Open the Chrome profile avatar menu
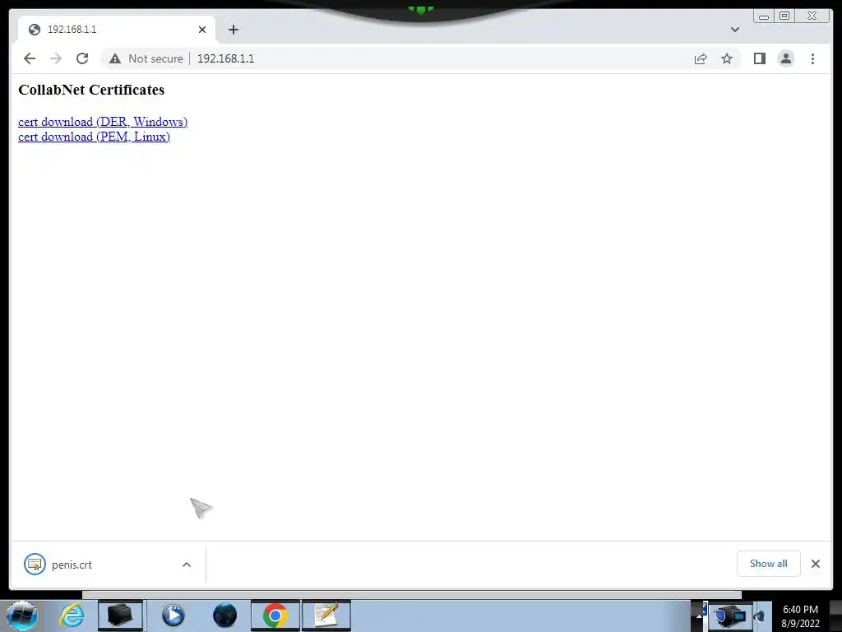The width and height of the screenshot is (842, 632). tap(785, 58)
